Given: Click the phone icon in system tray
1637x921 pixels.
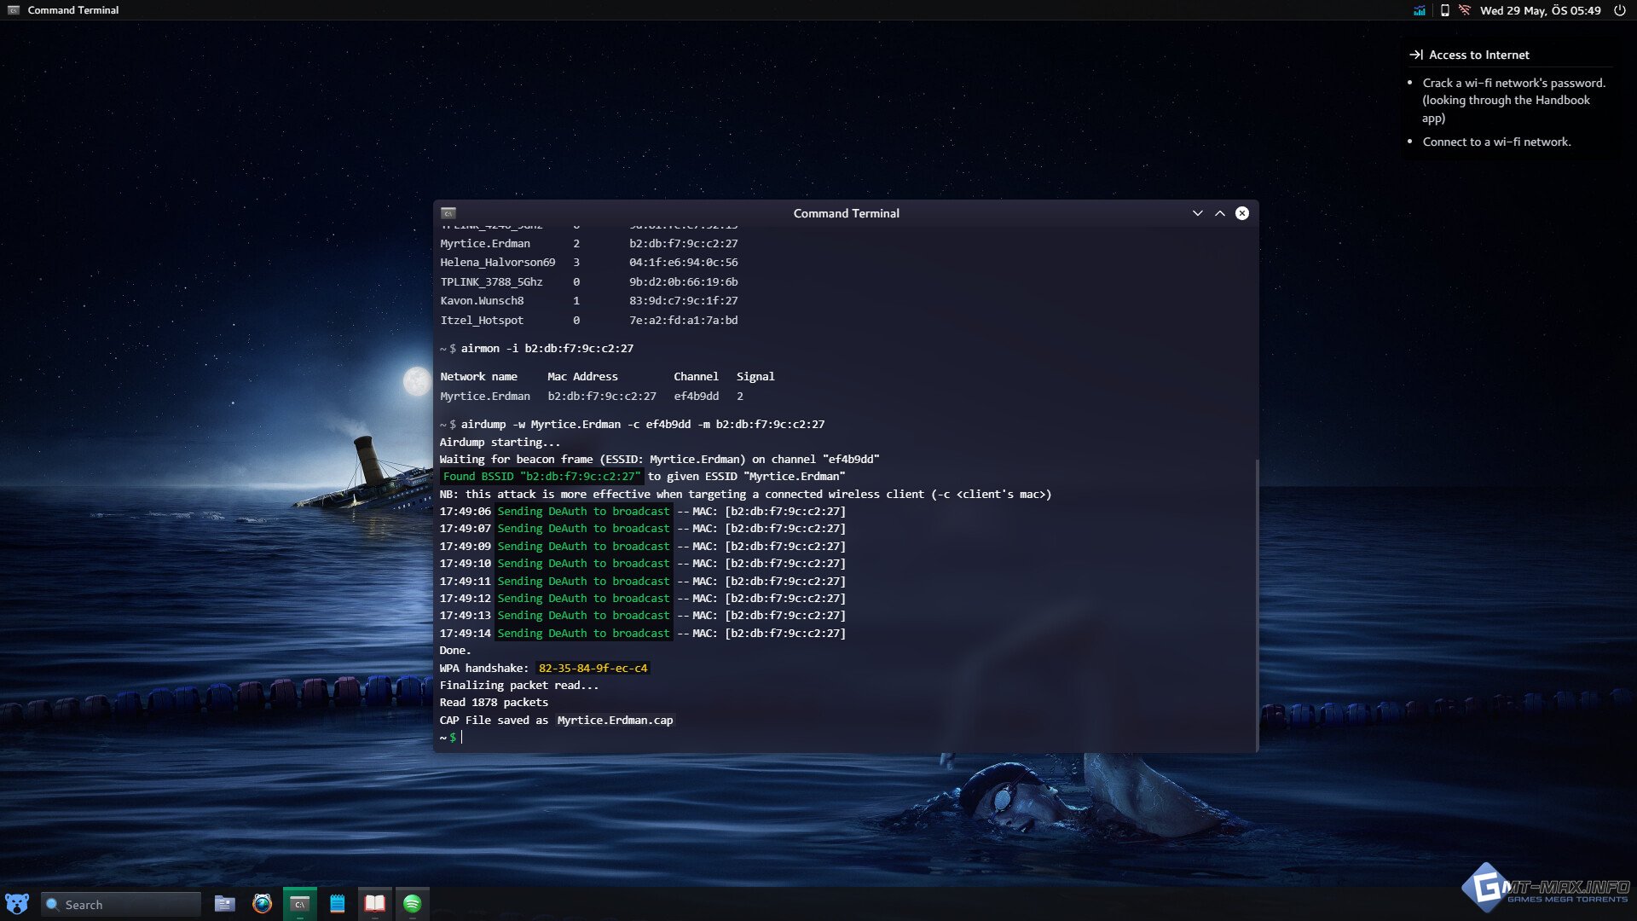Looking at the screenshot, I should [1444, 10].
